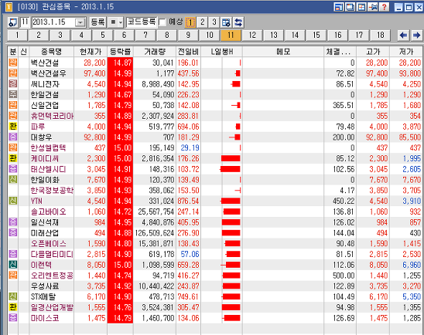Switch to group tab 5
This screenshot has width=424, height=335.
tap(103, 35)
